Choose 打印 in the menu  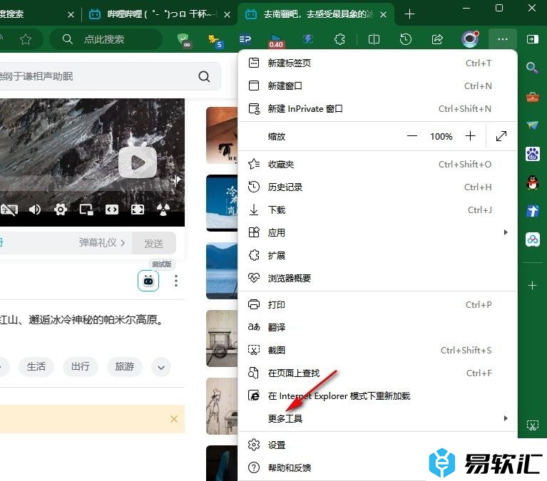click(x=377, y=305)
